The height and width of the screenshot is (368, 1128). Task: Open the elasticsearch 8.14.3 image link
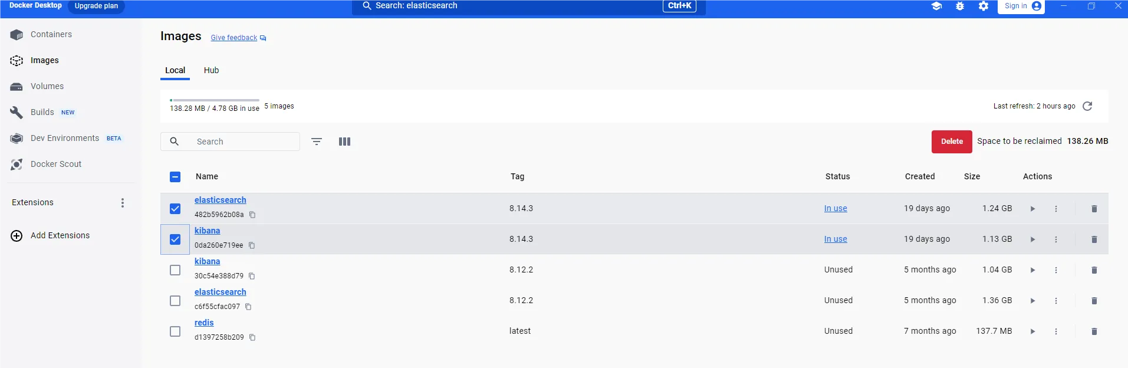point(221,200)
